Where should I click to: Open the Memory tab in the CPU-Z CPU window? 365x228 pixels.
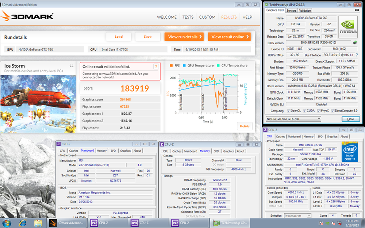click(308, 137)
